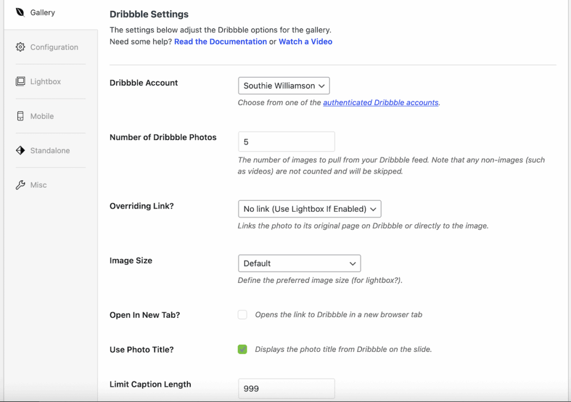
Task: Click the Mobile device icon in sidebar
Action: click(20, 116)
